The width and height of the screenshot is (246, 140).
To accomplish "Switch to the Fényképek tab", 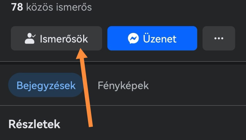I will point(123,86).
